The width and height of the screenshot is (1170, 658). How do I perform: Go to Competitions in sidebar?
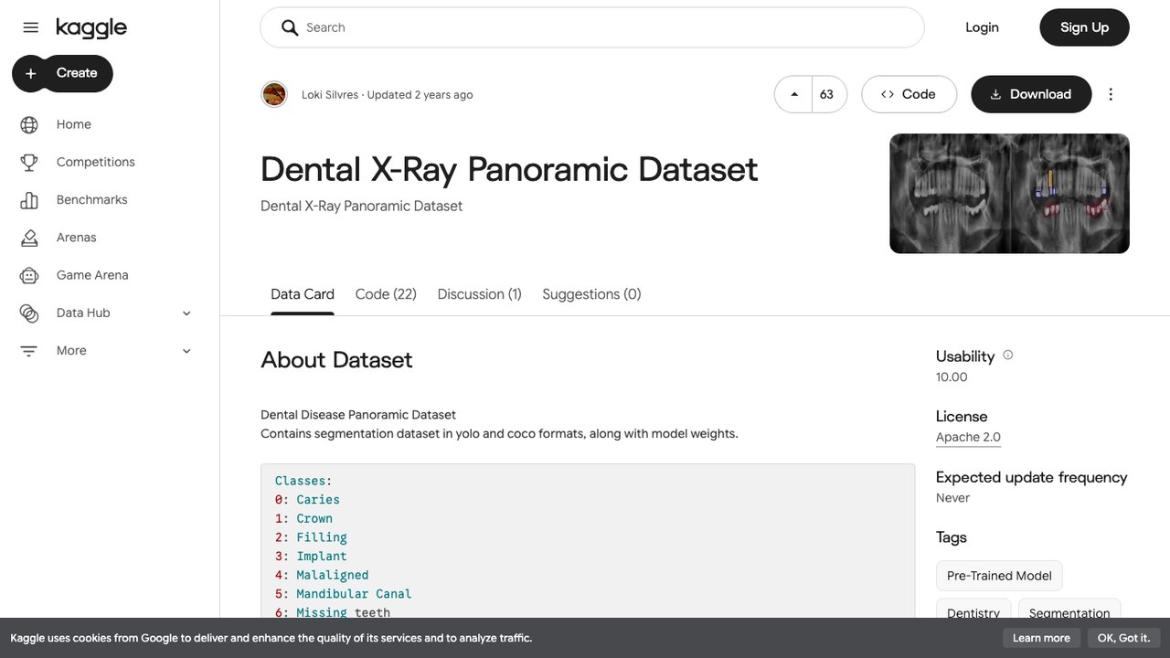click(96, 162)
